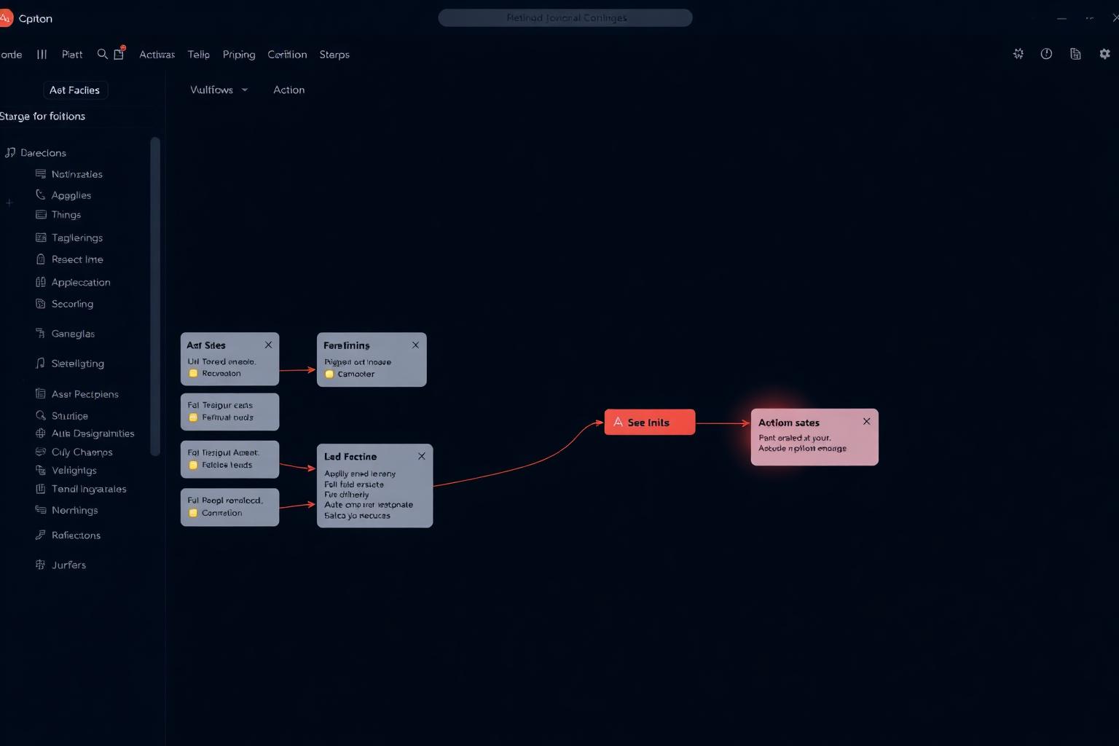Click the document icon beside the gear
This screenshot has height=746, width=1119.
pos(1075,54)
